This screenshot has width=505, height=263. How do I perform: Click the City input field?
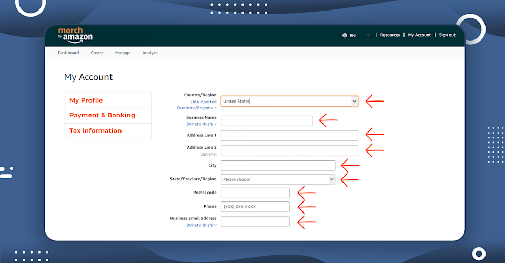pos(278,166)
